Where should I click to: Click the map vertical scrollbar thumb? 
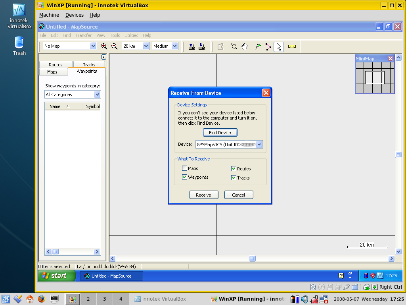click(398, 154)
